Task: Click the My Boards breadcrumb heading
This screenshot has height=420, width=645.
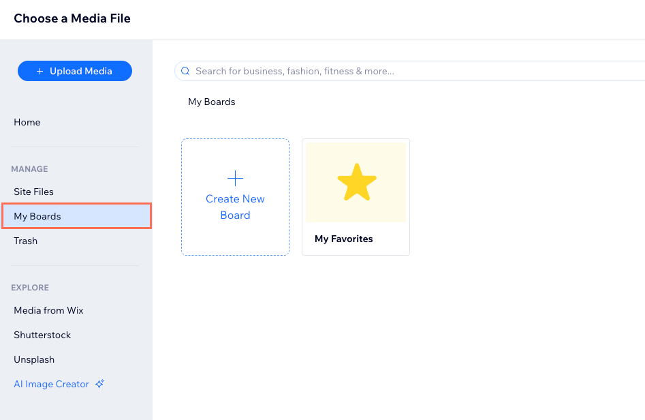Action: 212,102
